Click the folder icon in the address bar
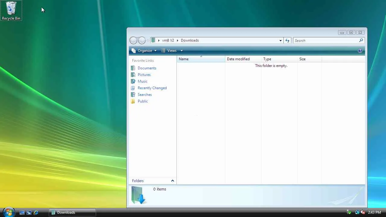386x217 pixels. tap(153, 40)
